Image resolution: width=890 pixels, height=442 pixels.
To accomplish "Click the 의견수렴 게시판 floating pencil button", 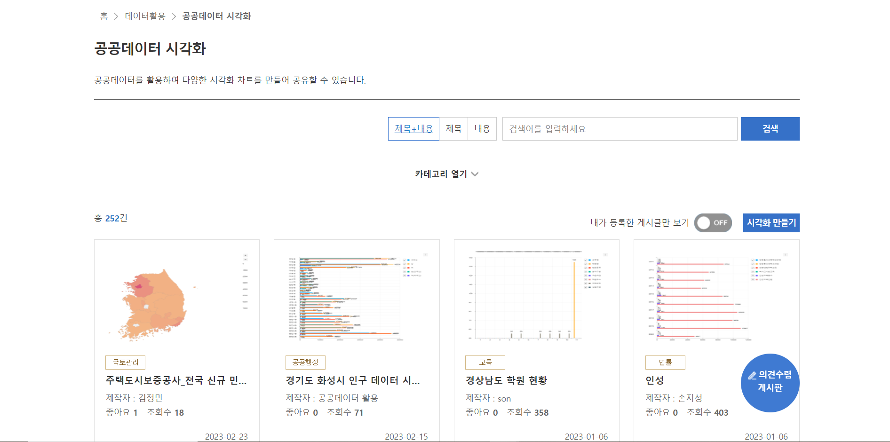I will point(770,382).
